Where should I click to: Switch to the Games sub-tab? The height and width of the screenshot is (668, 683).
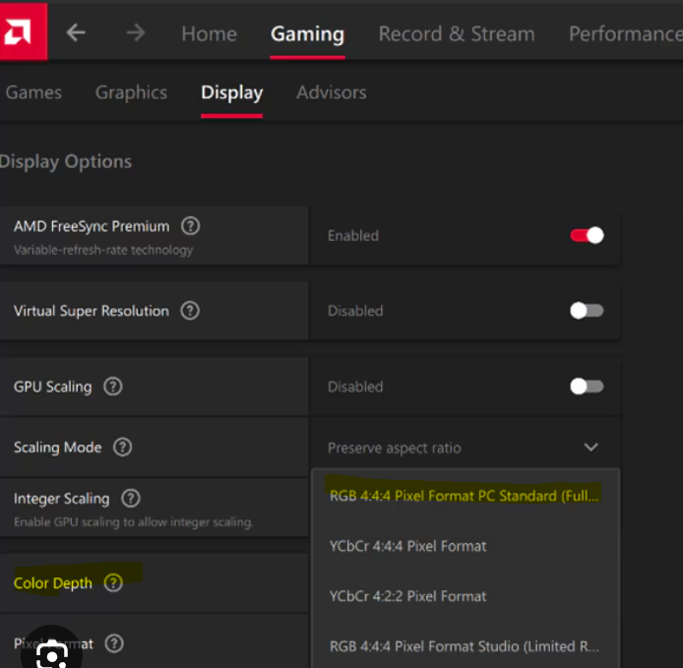[33, 92]
